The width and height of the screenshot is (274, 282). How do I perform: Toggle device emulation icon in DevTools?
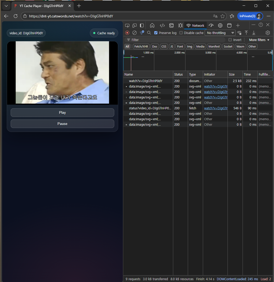(135, 25)
